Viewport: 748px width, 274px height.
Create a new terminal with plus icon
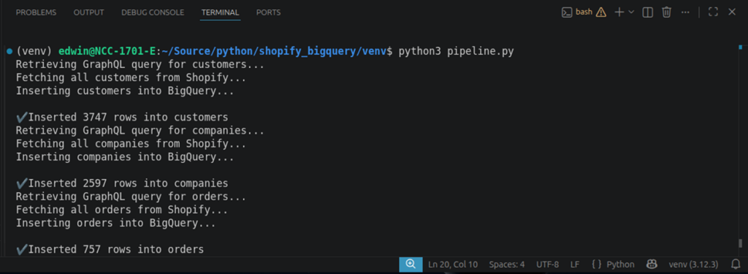click(619, 12)
